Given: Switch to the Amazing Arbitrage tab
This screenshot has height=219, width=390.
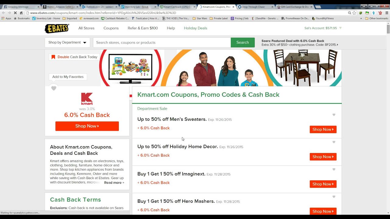Looking at the screenshot, I should tap(21, 7).
